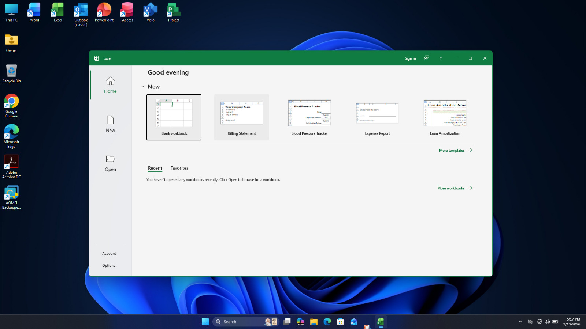Select the Access desktop shortcut
Screen dimensions: 586x329
click(x=127, y=13)
